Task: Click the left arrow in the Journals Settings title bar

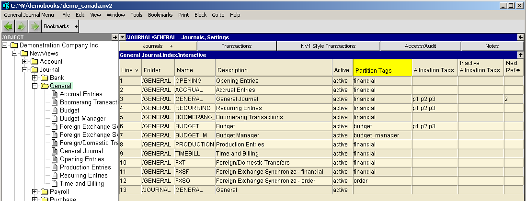Action: (520, 37)
